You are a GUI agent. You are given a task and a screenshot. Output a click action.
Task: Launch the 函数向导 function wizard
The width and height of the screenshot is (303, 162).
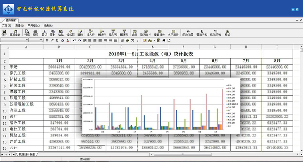188,33
